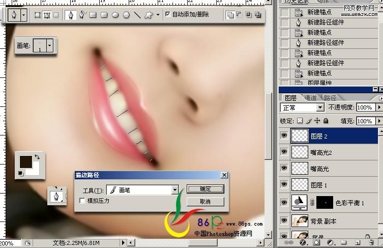This screenshot has width=383, height=248.
Task: Toggle lock position icon
Action: [x=317, y=121]
